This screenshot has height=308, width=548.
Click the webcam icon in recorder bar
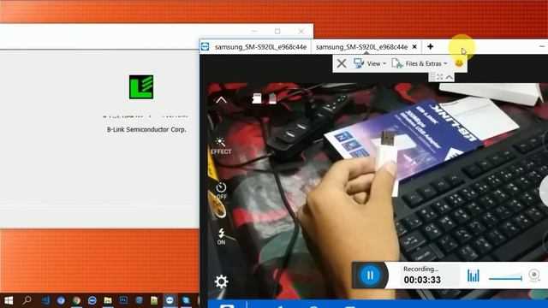point(534,275)
